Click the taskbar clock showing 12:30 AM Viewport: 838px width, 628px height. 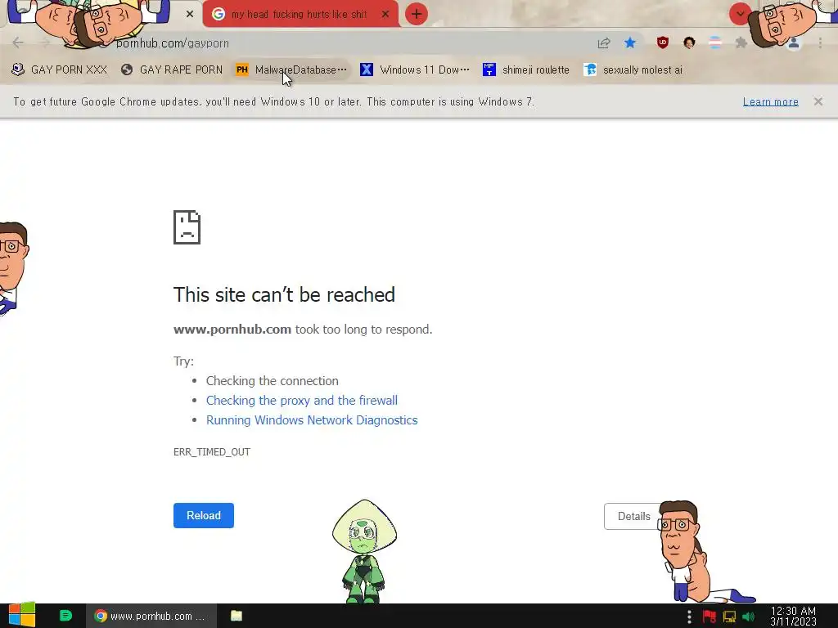coord(793,617)
